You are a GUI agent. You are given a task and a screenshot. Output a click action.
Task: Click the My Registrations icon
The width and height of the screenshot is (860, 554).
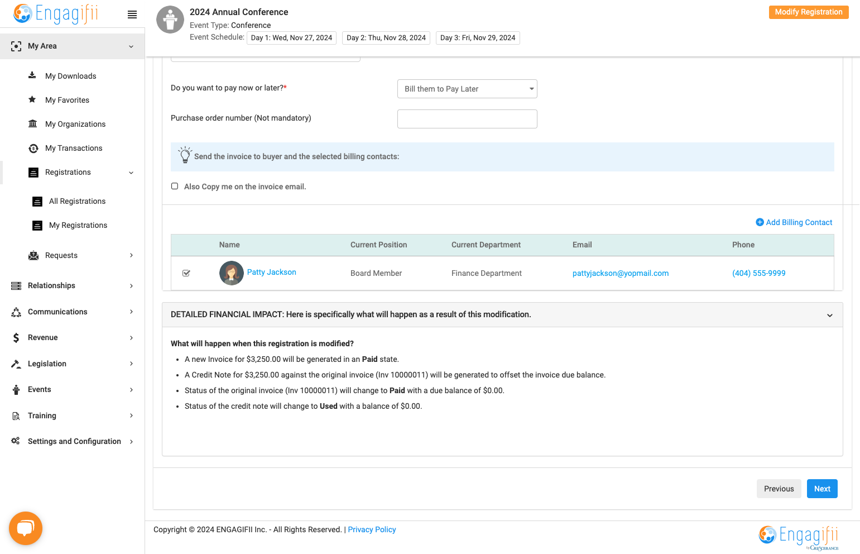point(37,226)
